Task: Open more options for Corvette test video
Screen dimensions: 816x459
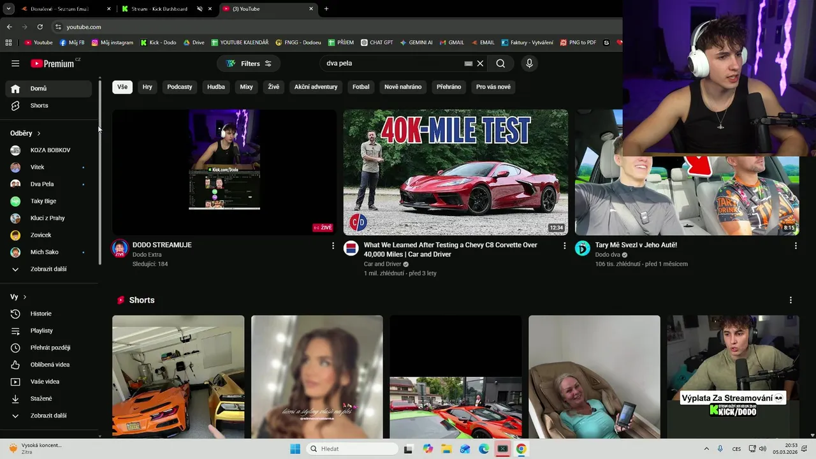Action: [564, 245]
